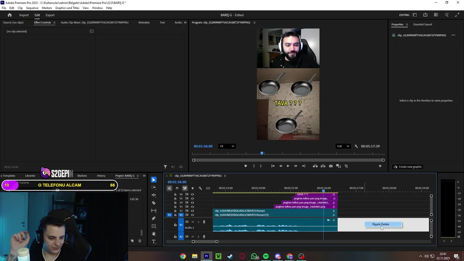Expand hidden Project panel tabs chevron

click(144, 176)
